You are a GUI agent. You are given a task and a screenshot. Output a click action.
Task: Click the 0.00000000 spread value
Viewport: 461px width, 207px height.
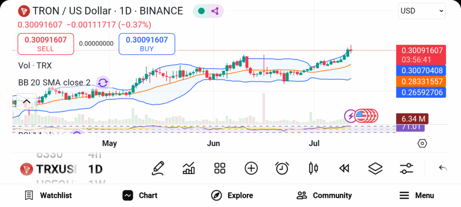[x=96, y=44]
